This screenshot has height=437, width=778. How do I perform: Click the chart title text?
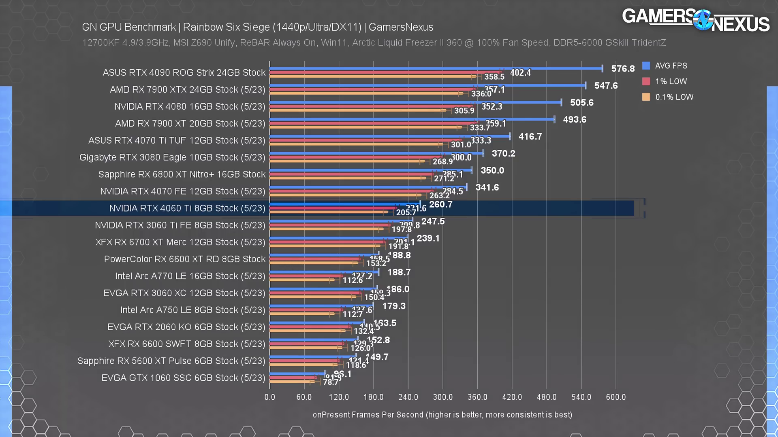(x=257, y=27)
